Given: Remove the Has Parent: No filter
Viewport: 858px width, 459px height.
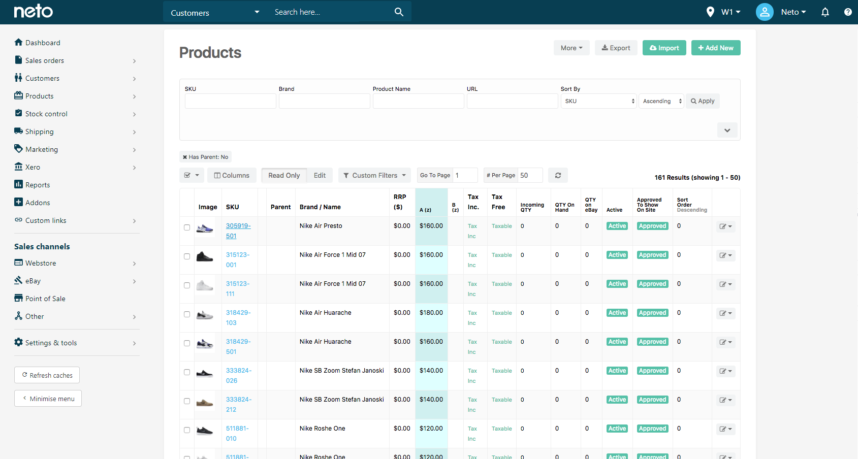Looking at the screenshot, I should coord(185,157).
